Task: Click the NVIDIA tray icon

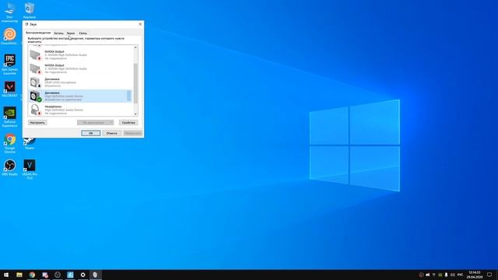Action: tap(440, 275)
